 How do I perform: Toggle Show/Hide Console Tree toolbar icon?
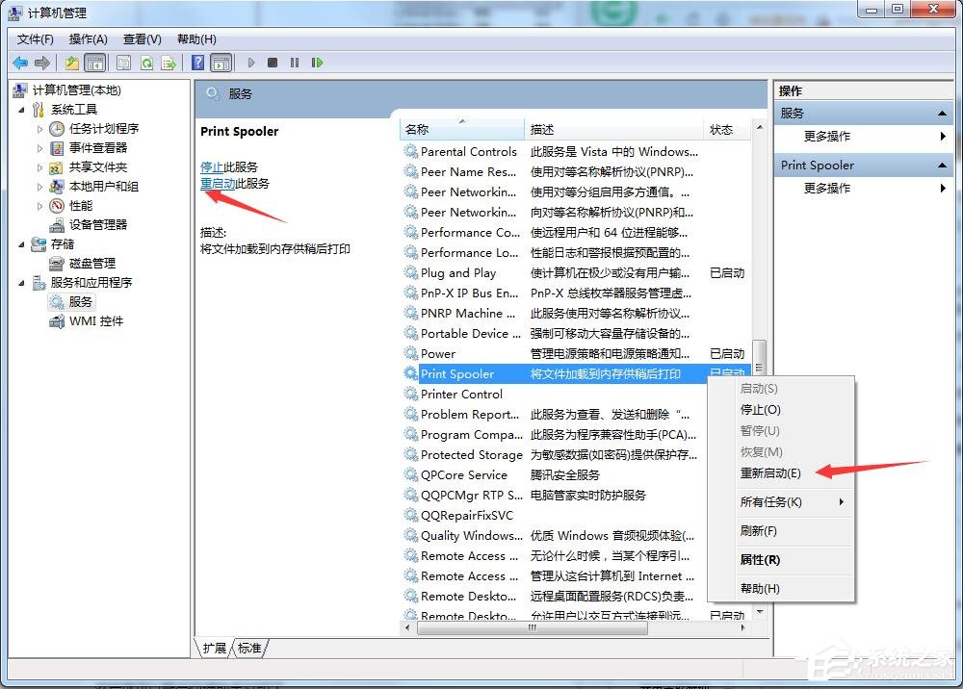[x=95, y=63]
